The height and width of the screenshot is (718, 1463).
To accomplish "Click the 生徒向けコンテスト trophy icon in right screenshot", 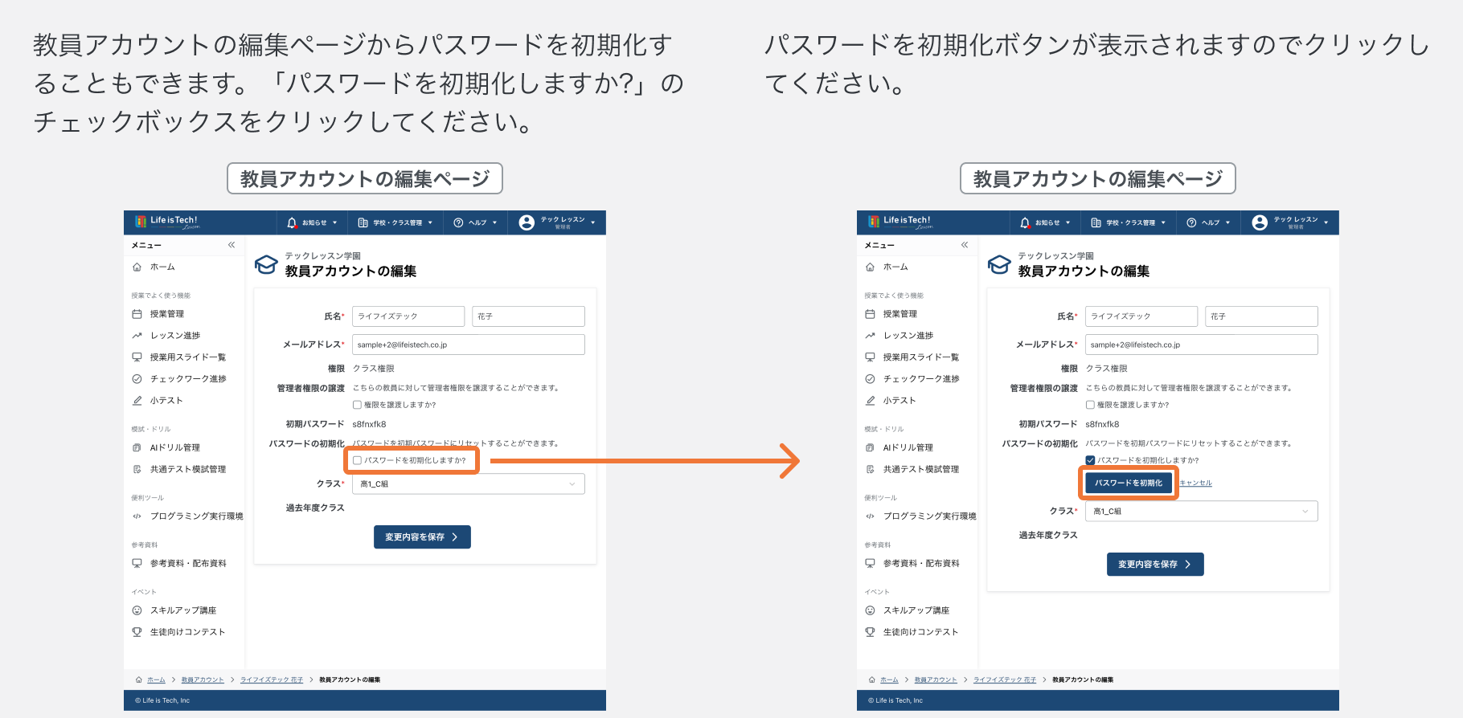I will pos(870,632).
